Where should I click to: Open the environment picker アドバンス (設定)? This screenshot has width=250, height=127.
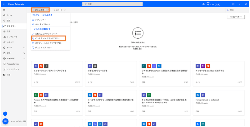213,4
